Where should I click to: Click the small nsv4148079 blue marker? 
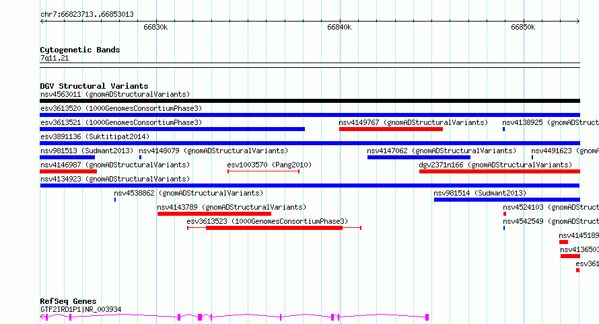140,157
